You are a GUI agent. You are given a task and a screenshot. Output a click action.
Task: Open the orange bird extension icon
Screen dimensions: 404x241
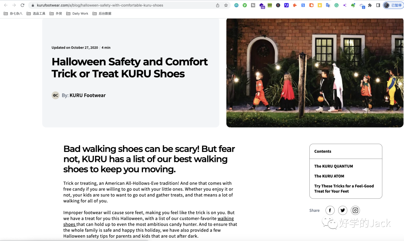(x=295, y=5)
